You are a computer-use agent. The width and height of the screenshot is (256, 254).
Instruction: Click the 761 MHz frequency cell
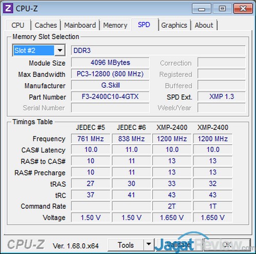[91, 139]
